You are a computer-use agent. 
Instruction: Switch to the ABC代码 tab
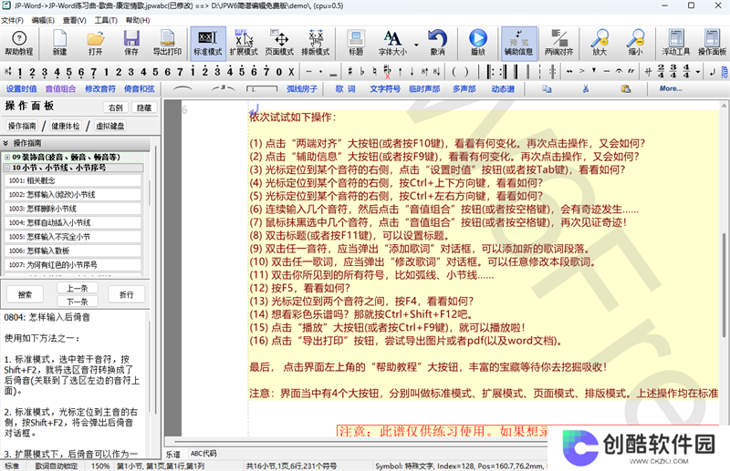coord(203,454)
